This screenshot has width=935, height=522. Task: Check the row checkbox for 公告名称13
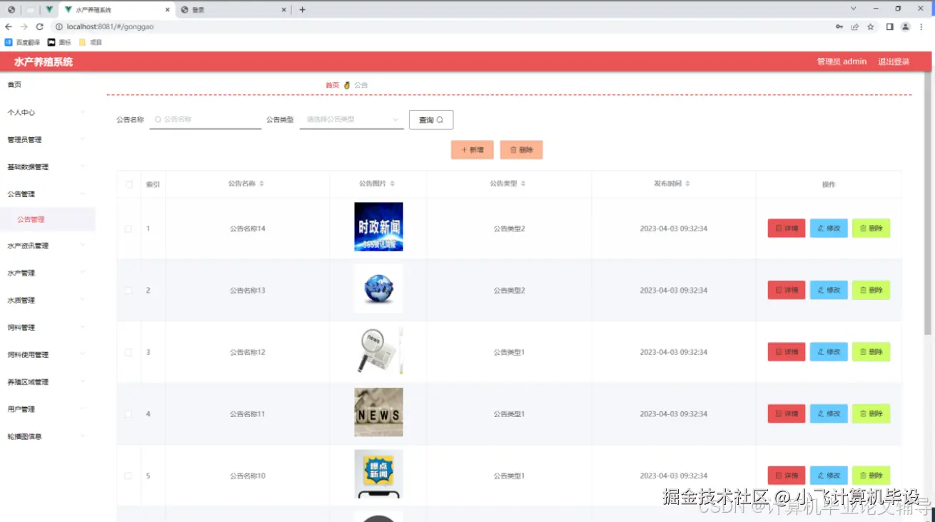click(x=128, y=291)
